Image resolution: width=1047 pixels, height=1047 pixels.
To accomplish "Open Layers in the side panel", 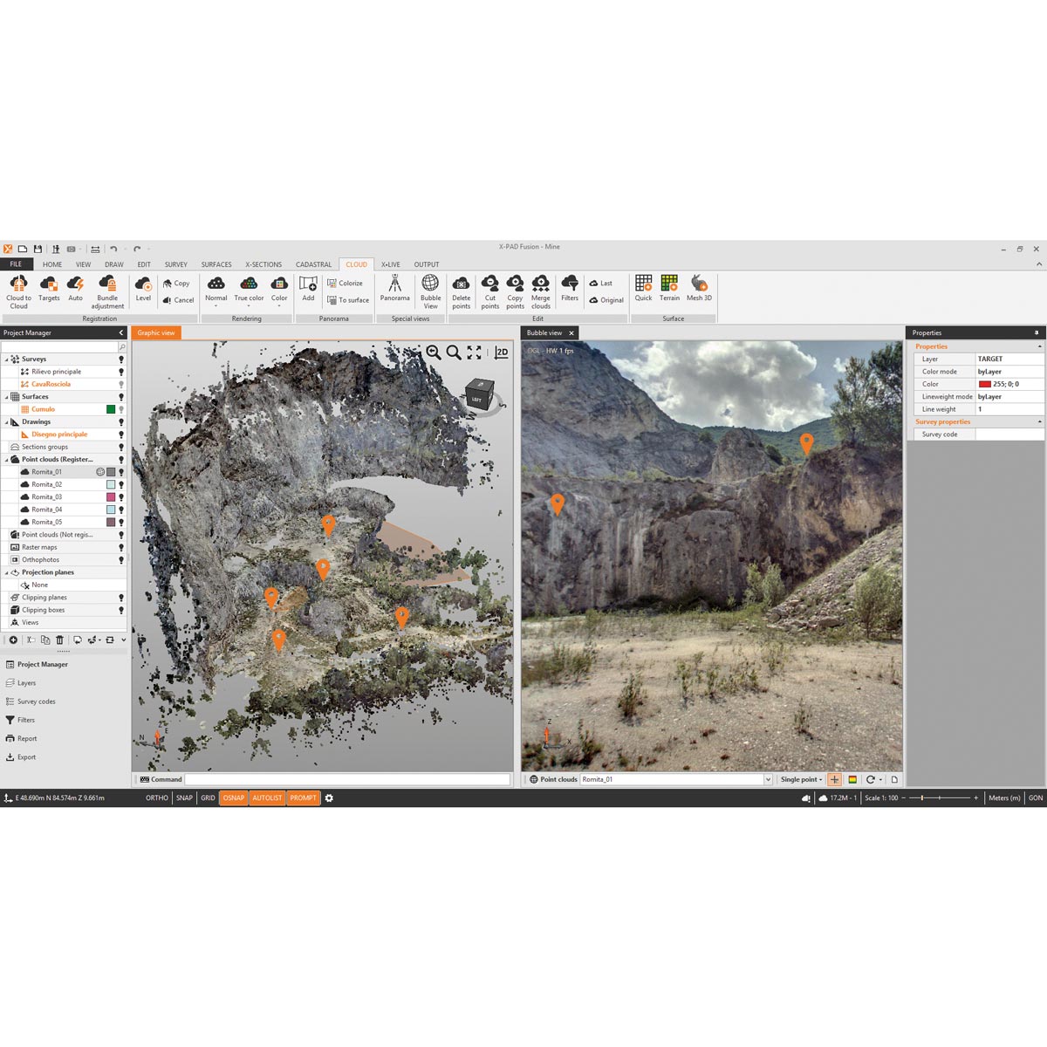I will (27, 683).
